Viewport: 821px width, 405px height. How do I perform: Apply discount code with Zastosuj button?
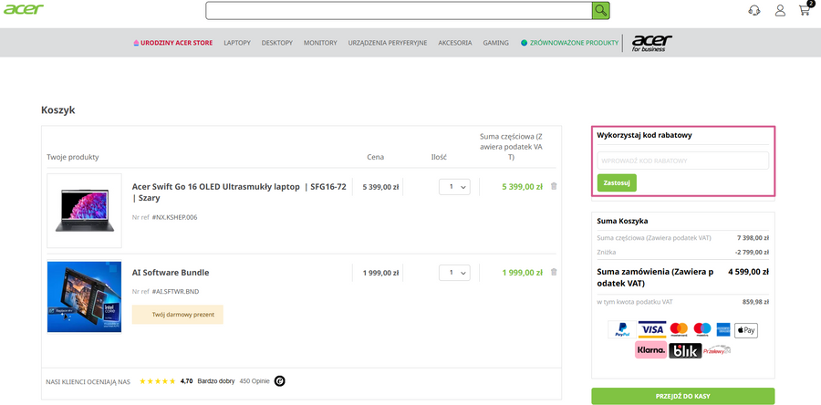[617, 182]
